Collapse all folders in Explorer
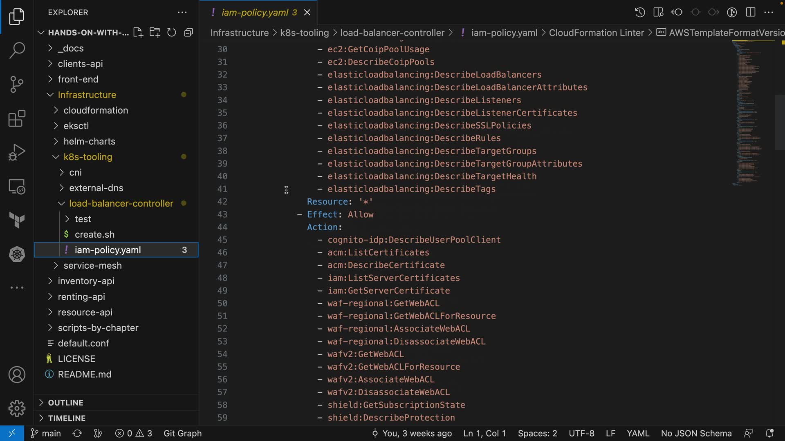This screenshot has height=441, width=785. 188,33
